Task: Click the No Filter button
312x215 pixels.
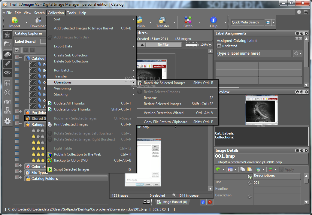Action: (164, 45)
